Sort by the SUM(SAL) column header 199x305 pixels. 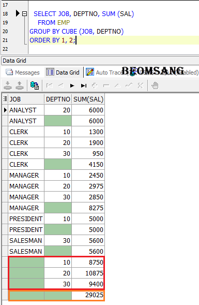pyautogui.click(x=88, y=99)
